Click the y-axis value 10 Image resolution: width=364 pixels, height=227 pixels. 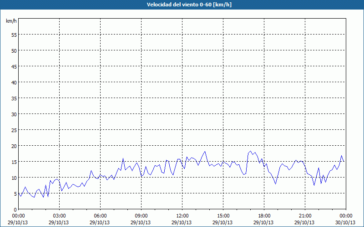14,178
